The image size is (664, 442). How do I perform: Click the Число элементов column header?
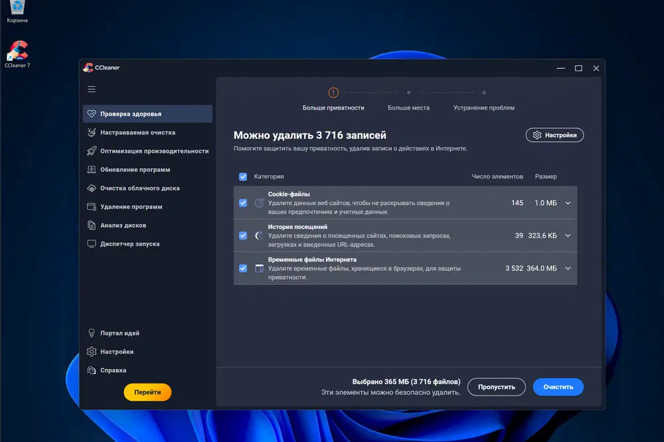click(497, 177)
